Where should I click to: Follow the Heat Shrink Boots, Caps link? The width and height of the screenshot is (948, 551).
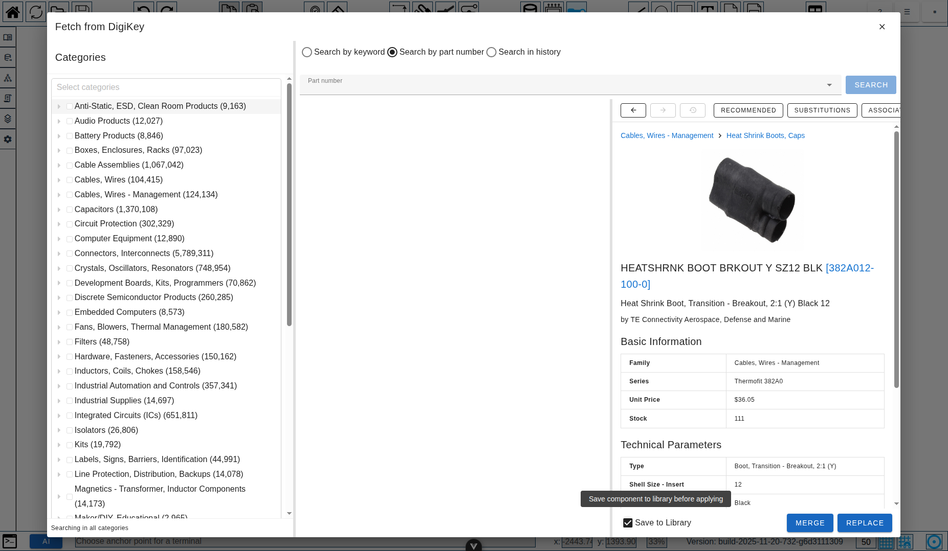[x=765, y=135]
